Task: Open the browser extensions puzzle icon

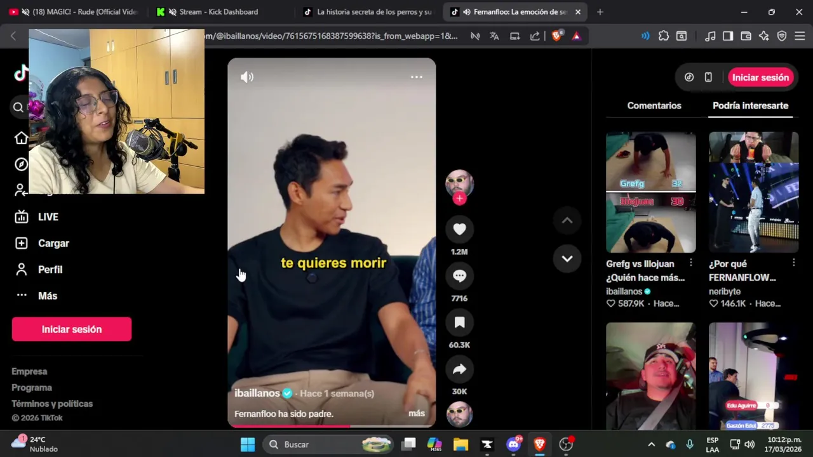Action: point(664,36)
